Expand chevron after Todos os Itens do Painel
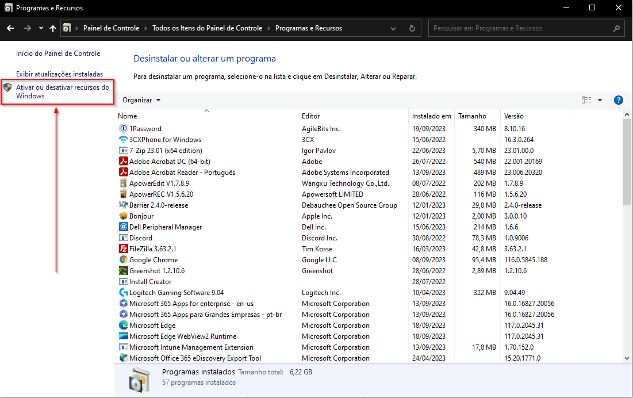 (x=268, y=28)
